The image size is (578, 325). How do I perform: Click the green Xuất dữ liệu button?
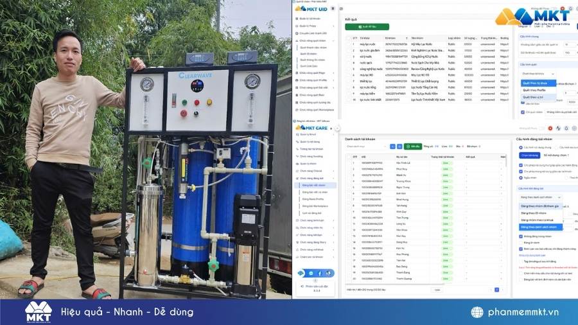(367, 26)
